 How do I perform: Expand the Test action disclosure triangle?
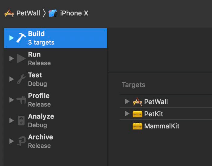pos(11,79)
